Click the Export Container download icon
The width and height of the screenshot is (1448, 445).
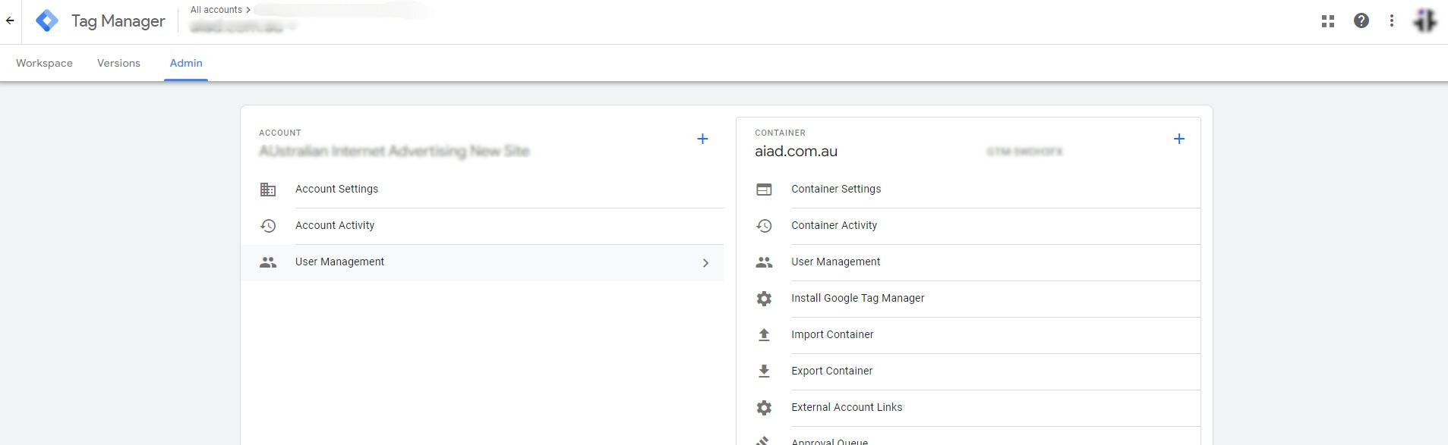point(764,371)
